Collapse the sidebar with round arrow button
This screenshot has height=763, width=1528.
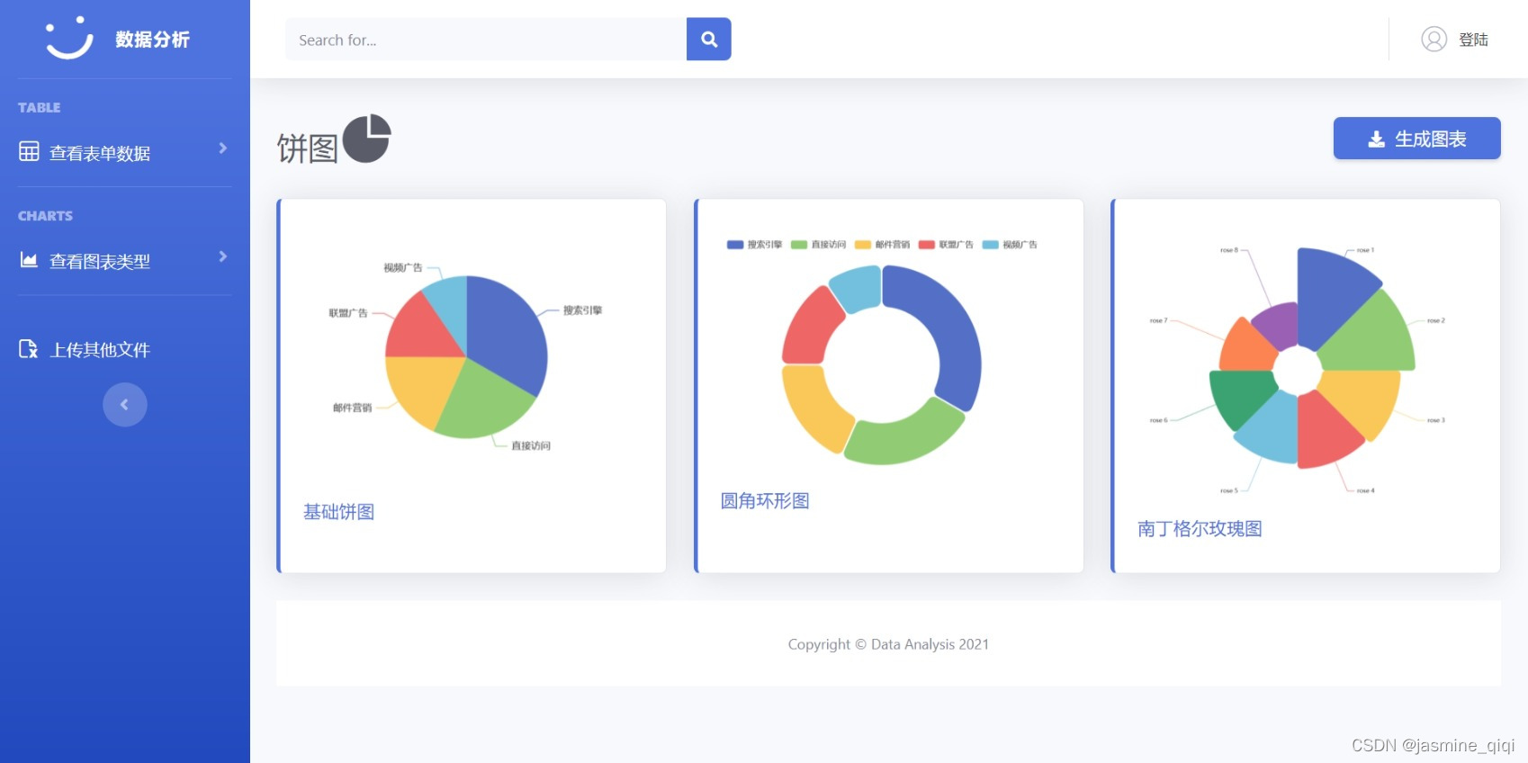[x=125, y=405]
